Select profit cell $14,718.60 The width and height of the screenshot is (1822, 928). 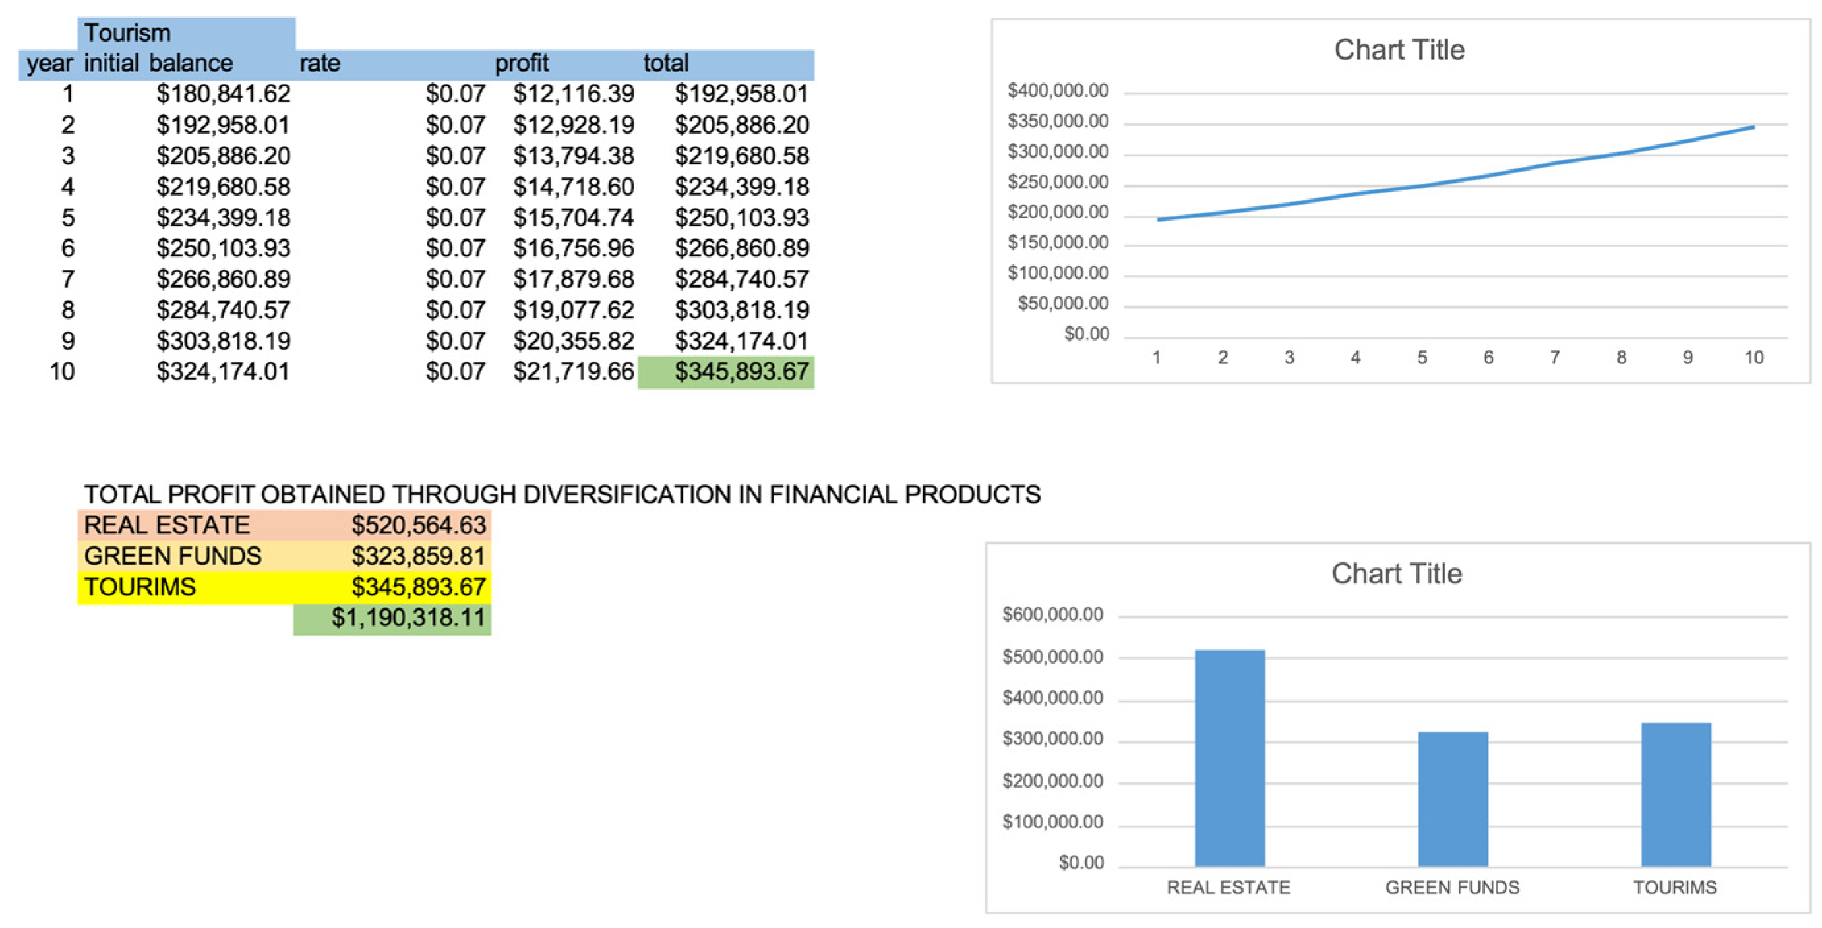tap(574, 187)
